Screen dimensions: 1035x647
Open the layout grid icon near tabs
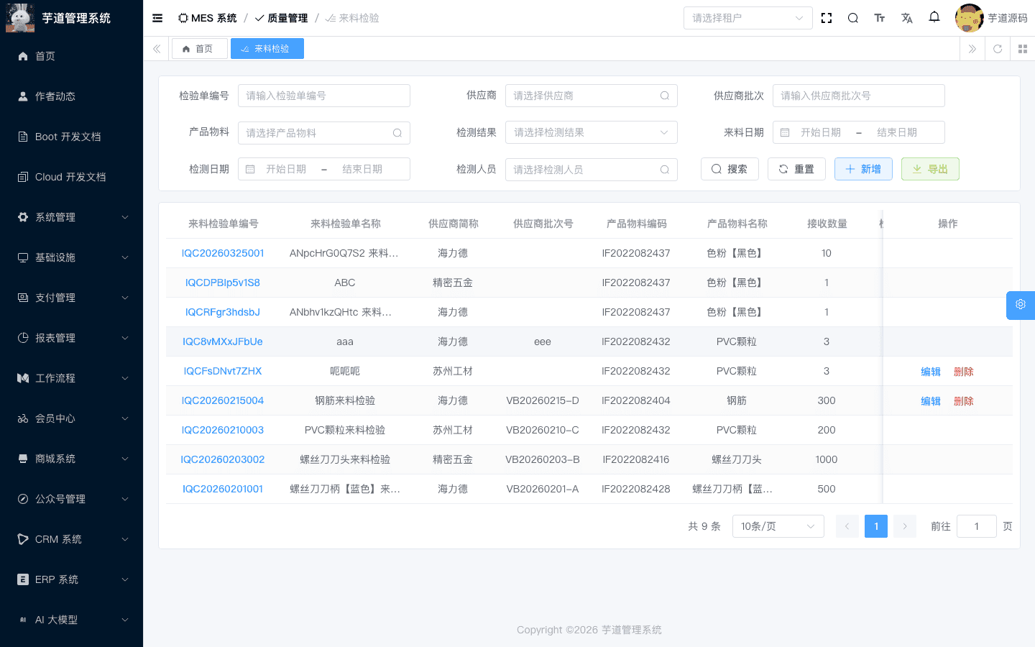[x=1022, y=49]
